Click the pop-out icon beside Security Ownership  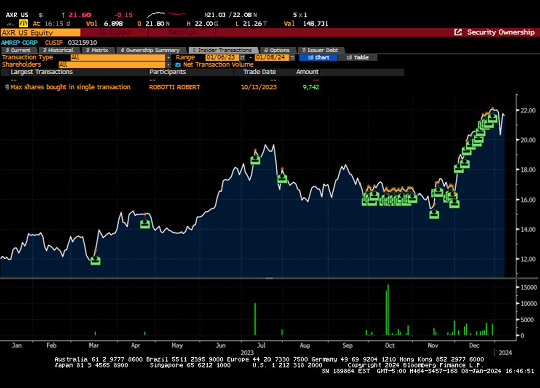458,32
